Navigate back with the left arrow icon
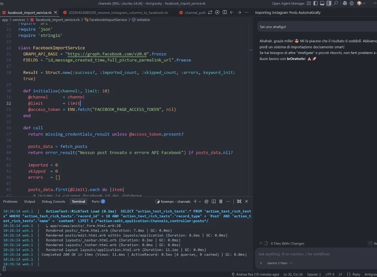 click(x=232, y=12)
